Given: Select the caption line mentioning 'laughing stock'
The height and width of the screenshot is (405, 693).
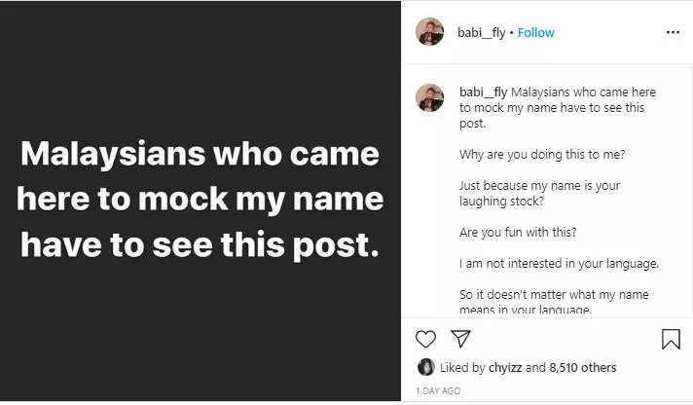Looking at the screenshot, I should (x=539, y=193).
